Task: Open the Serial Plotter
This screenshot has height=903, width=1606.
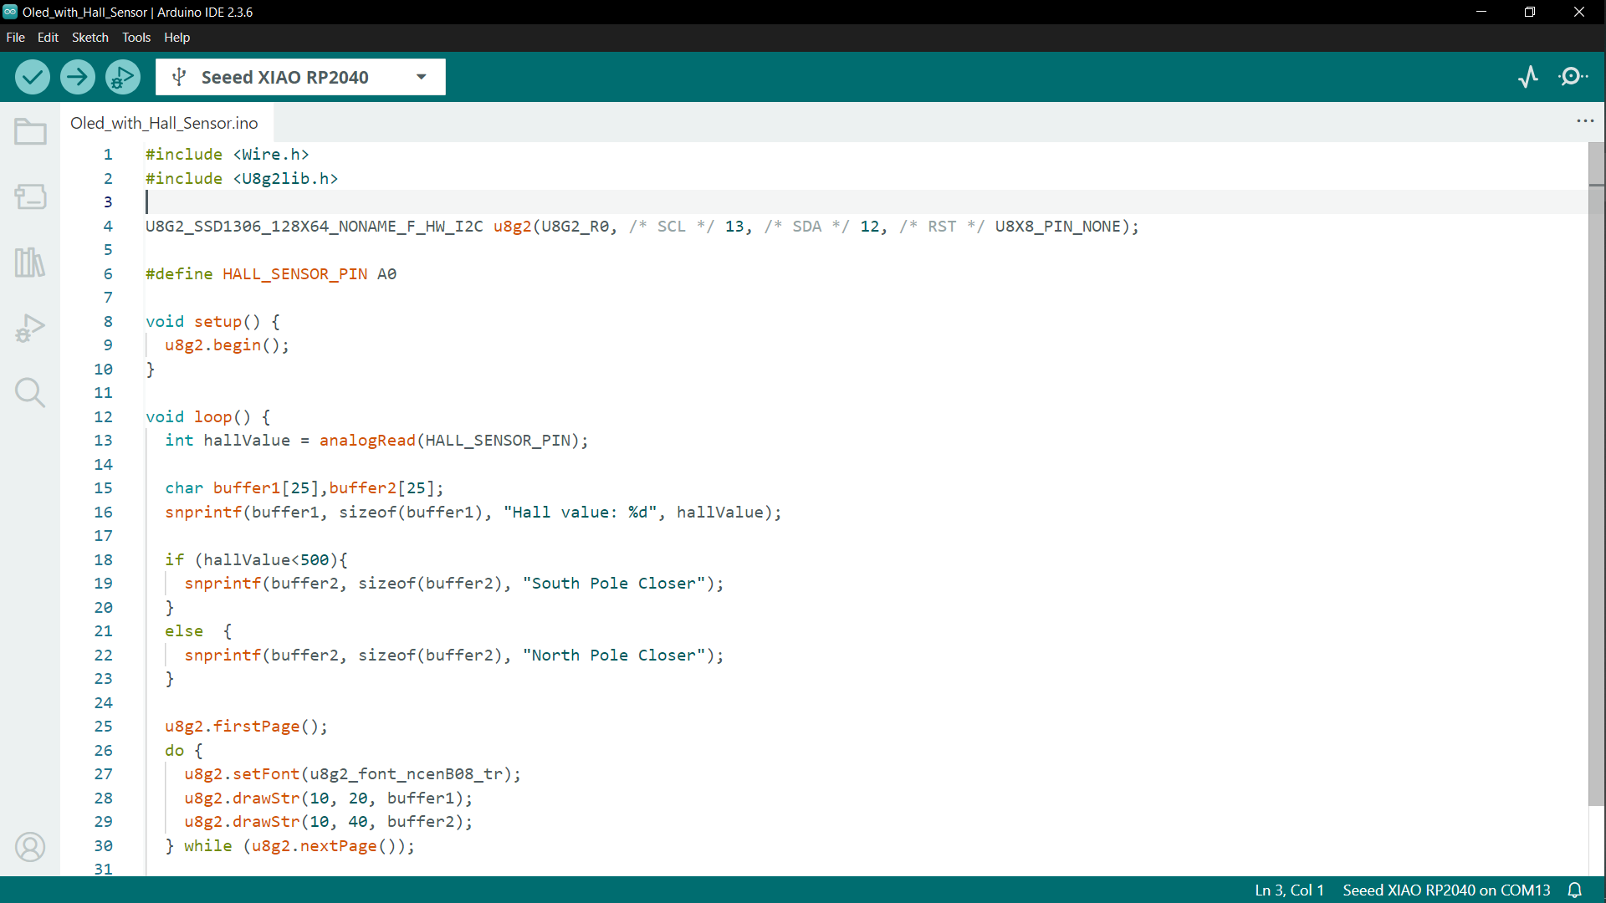Action: (1528, 77)
